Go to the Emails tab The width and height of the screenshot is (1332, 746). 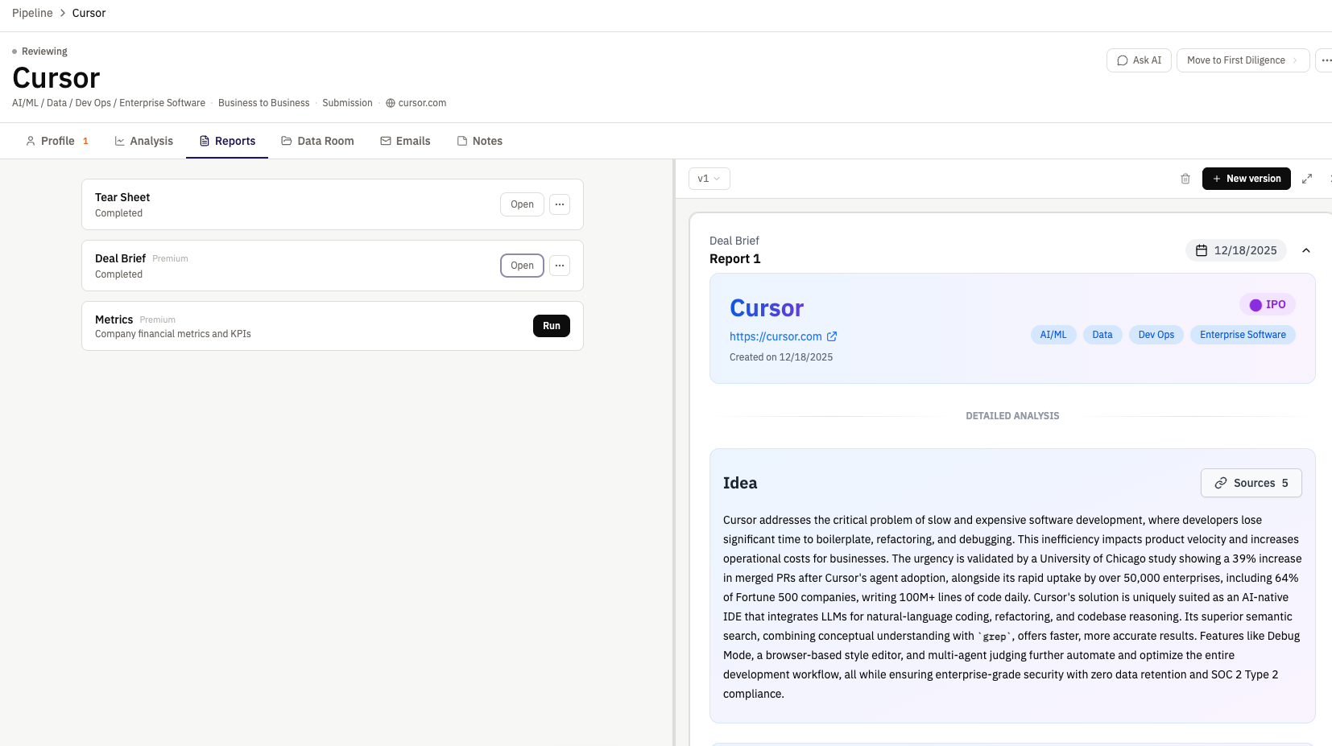(x=405, y=141)
